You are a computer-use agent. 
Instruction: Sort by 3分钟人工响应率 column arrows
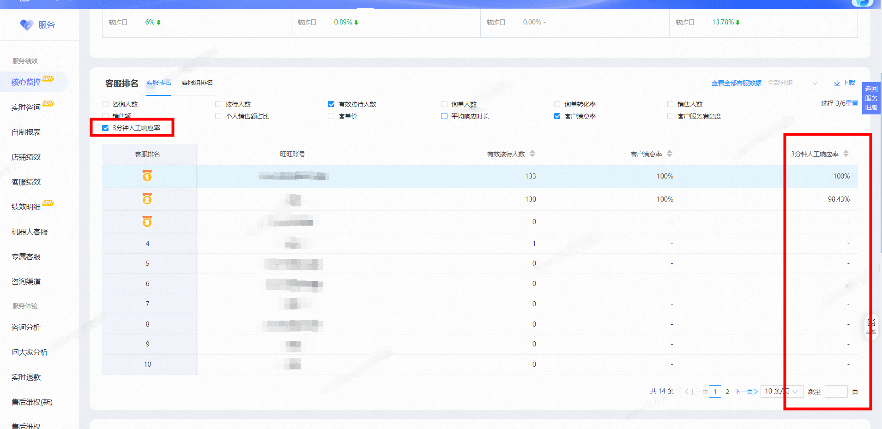tap(846, 154)
